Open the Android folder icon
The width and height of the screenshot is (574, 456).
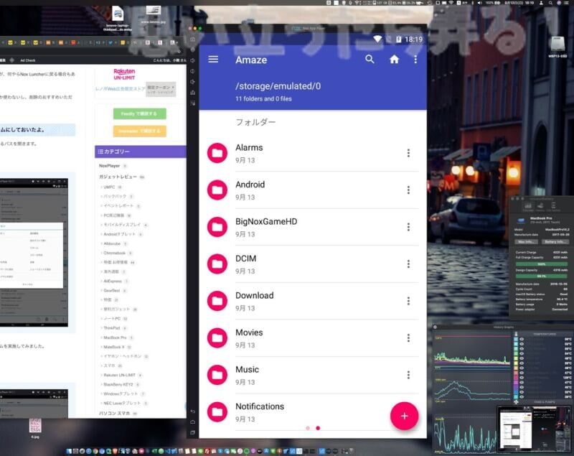tap(217, 190)
